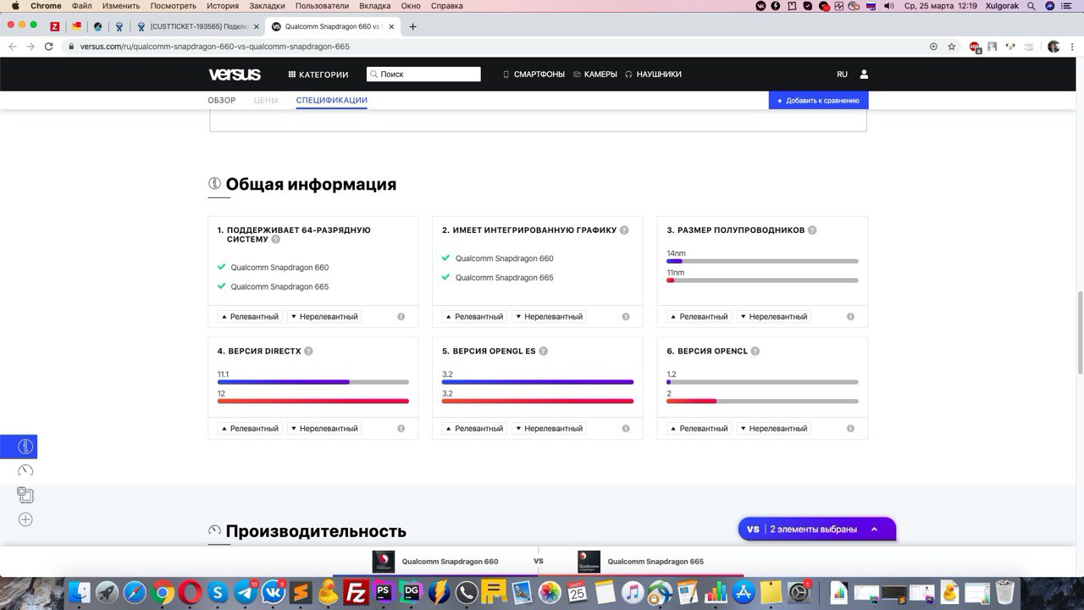Open Telegram from the dock

coord(246,591)
